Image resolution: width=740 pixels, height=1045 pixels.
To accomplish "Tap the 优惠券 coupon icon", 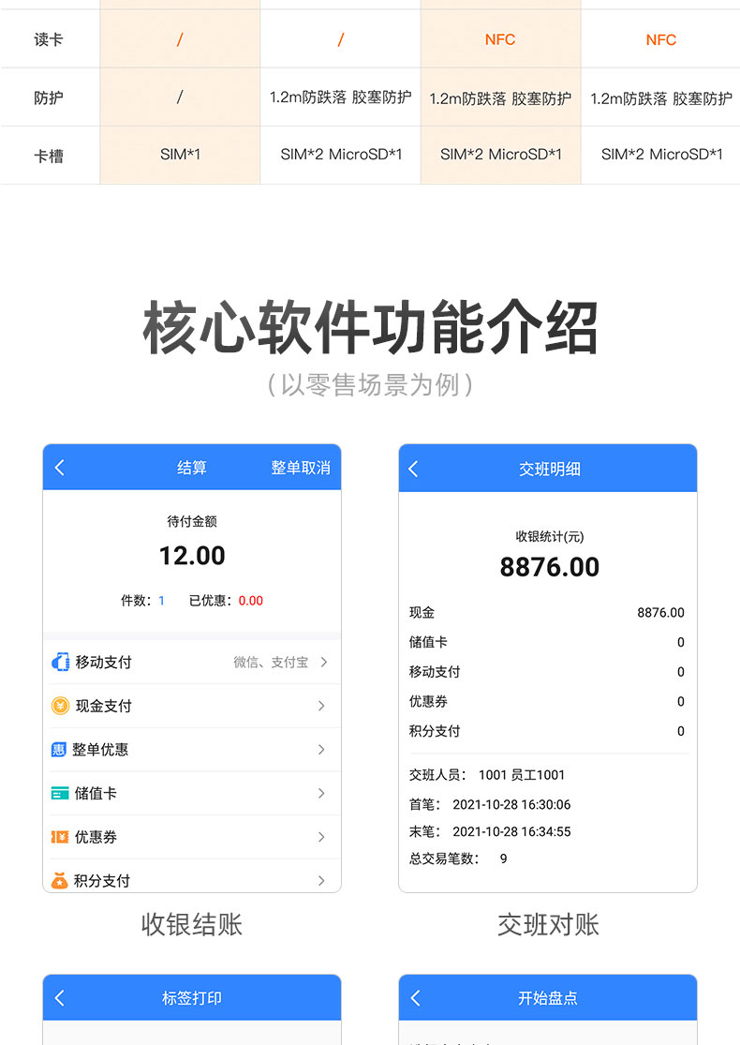I will point(60,837).
